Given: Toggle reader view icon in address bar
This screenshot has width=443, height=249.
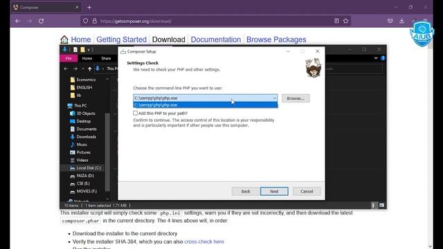Looking at the screenshot, I should [x=336, y=21].
